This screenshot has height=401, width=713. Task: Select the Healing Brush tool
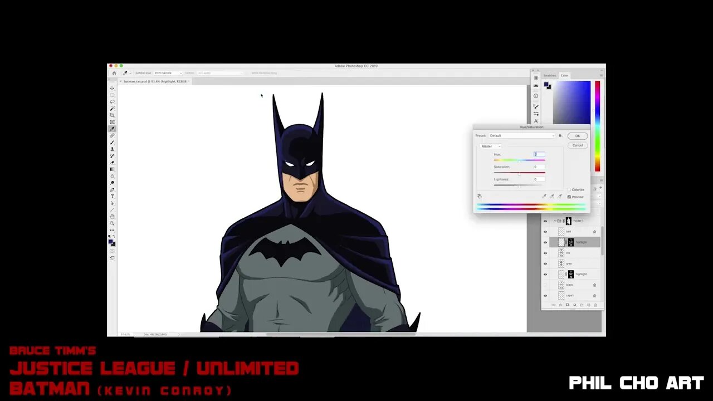click(x=112, y=135)
